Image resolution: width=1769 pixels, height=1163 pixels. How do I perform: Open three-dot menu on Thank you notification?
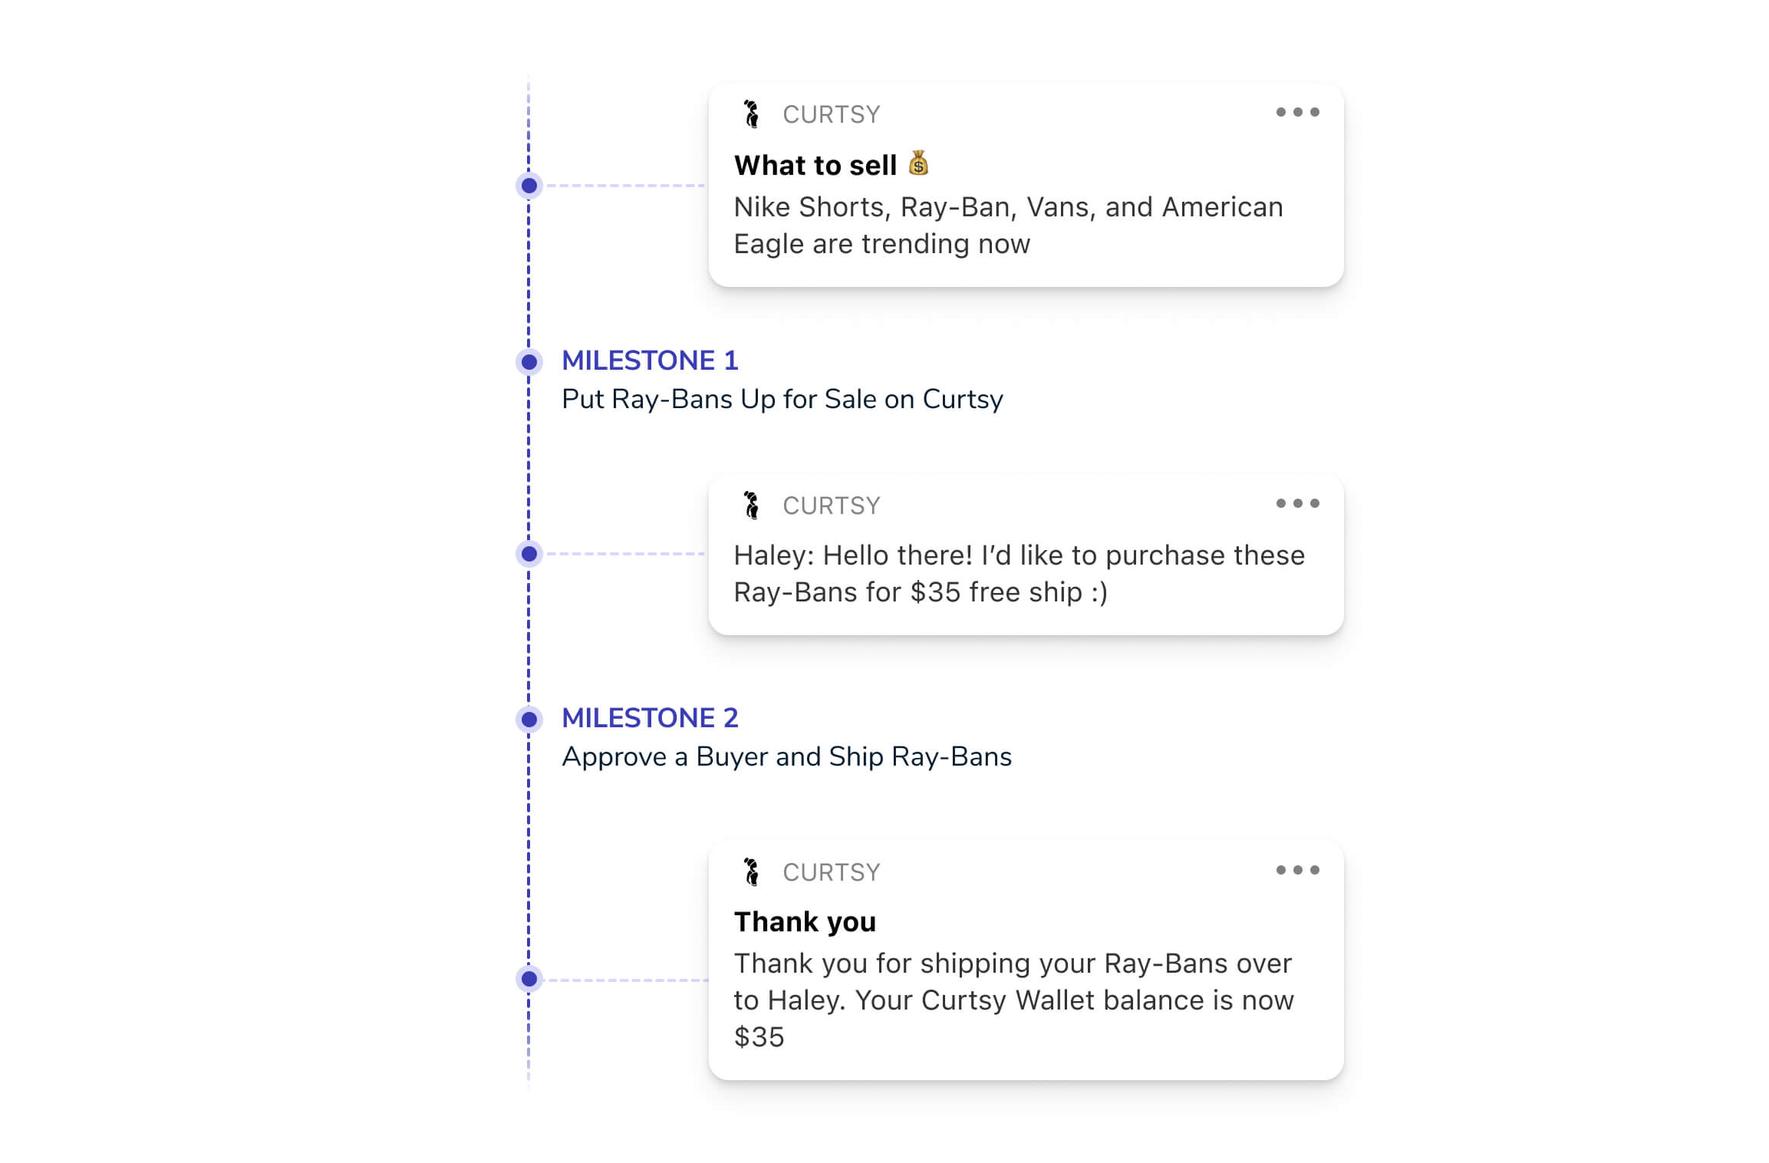click(x=1297, y=870)
